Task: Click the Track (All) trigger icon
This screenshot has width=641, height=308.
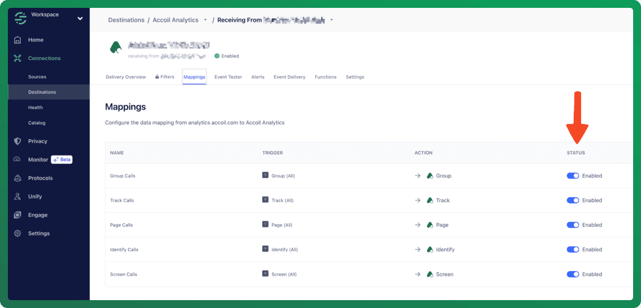Action: pos(265,200)
